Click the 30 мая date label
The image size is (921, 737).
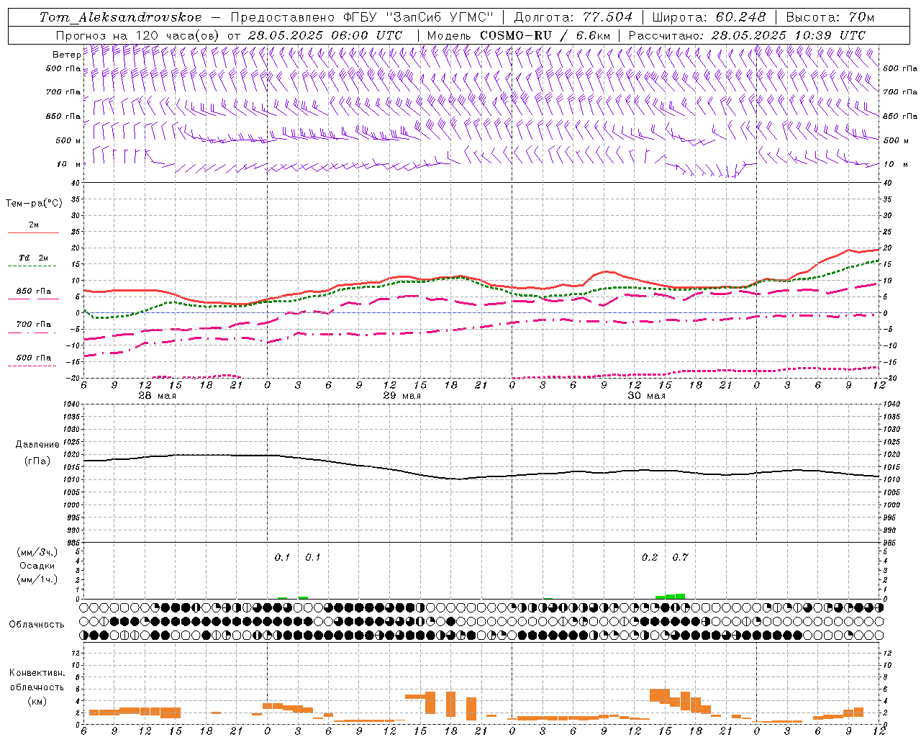point(647,396)
